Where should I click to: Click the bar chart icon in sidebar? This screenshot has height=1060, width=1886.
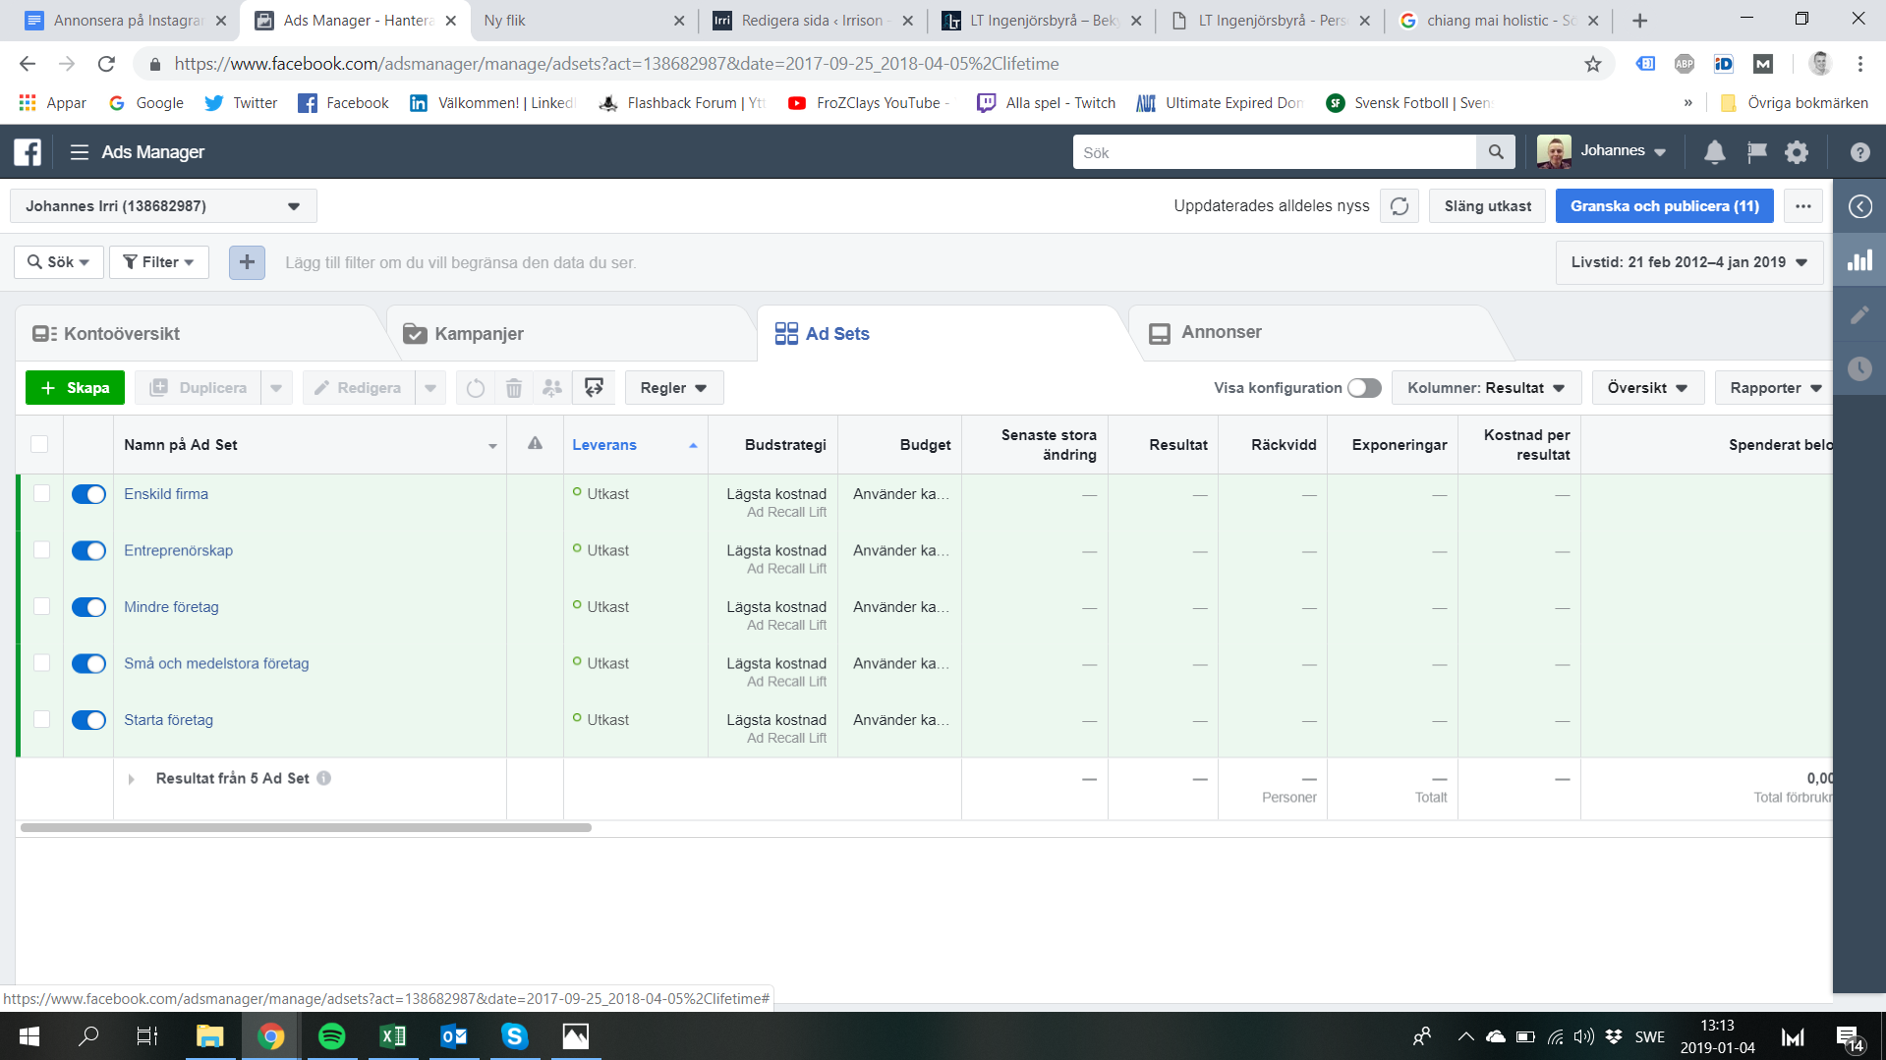[1859, 260]
